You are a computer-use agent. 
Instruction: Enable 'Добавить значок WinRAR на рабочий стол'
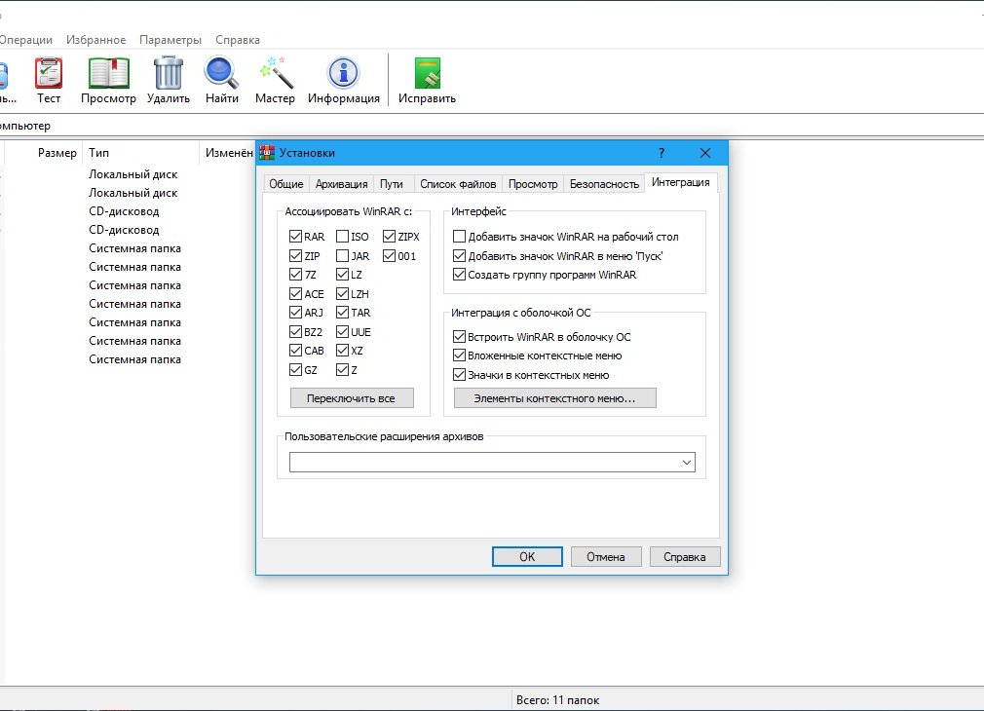click(x=460, y=237)
